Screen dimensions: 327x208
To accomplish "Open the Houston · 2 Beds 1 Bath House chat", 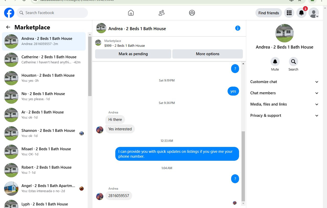I will coord(44,78).
